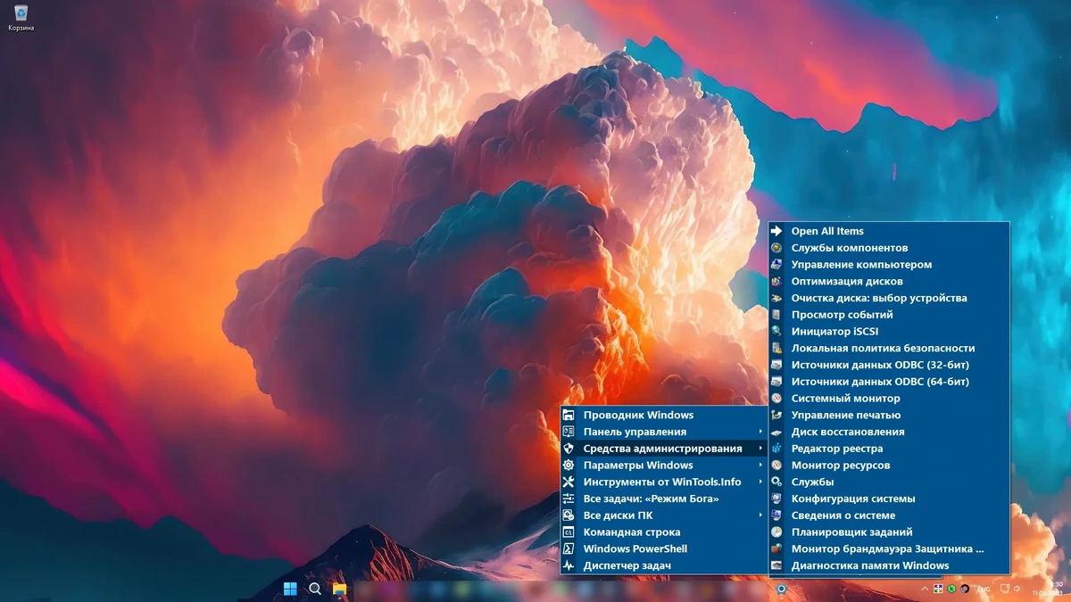Open the taskbar clock and date
This screenshot has width=1071, height=602.
1046,589
